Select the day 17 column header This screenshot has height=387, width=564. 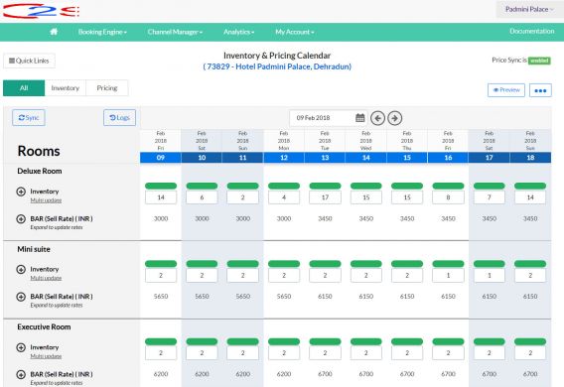489,158
